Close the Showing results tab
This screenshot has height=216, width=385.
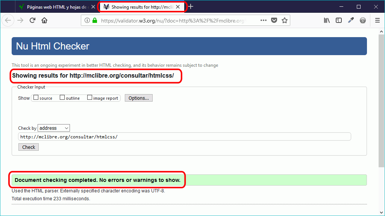pos(178,7)
